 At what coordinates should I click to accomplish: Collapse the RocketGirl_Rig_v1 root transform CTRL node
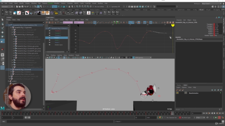10,25
